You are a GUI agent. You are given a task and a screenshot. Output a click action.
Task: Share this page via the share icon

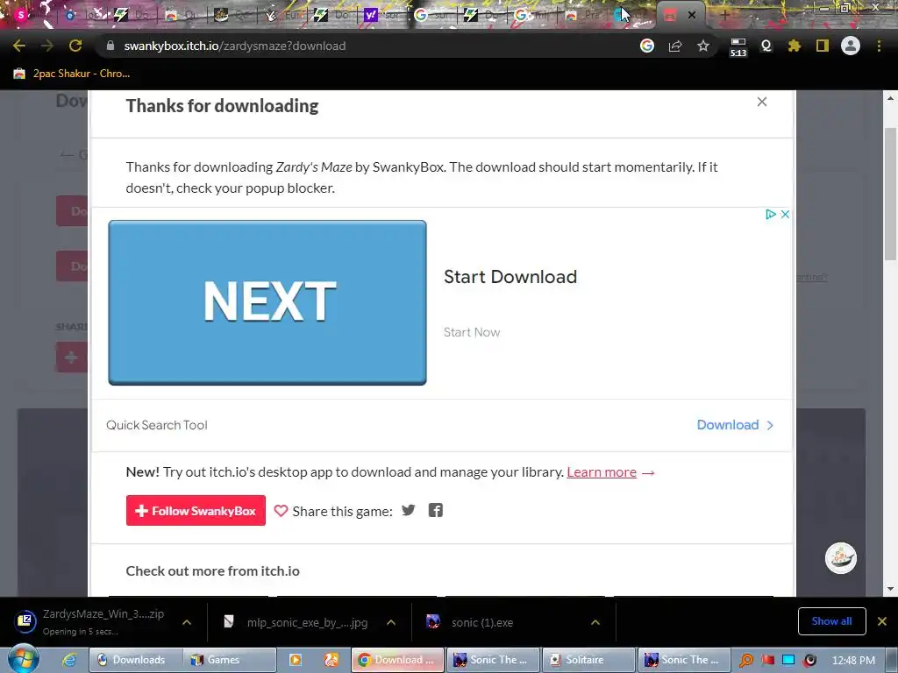pyautogui.click(x=675, y=46)
